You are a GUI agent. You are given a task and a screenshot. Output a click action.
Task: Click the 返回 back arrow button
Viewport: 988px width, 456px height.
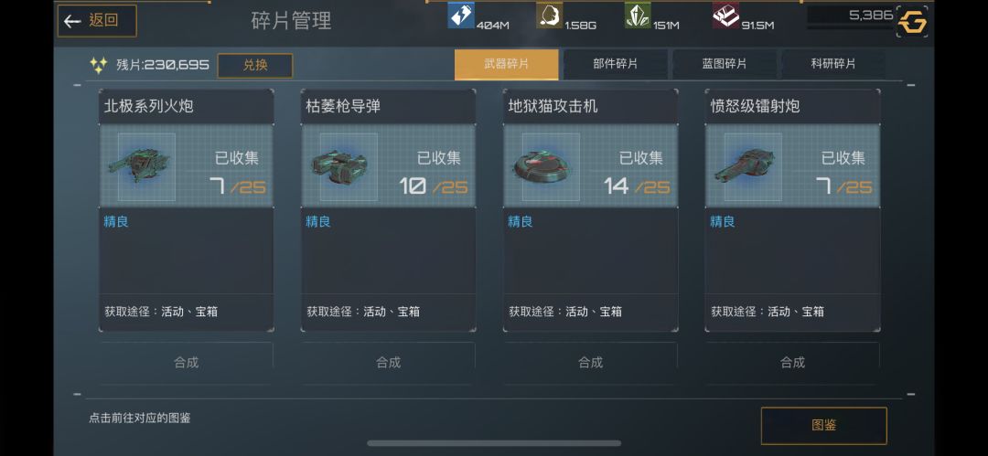(97, 21)
